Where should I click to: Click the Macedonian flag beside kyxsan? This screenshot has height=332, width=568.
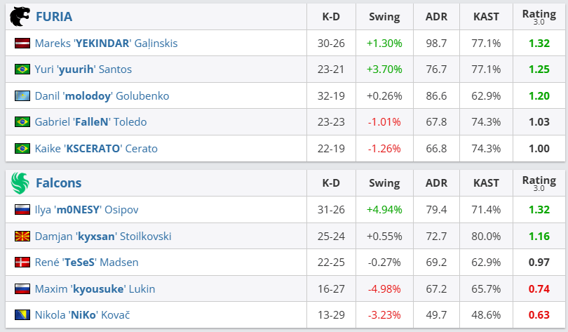pyautogui.click(x=22, y=237)
